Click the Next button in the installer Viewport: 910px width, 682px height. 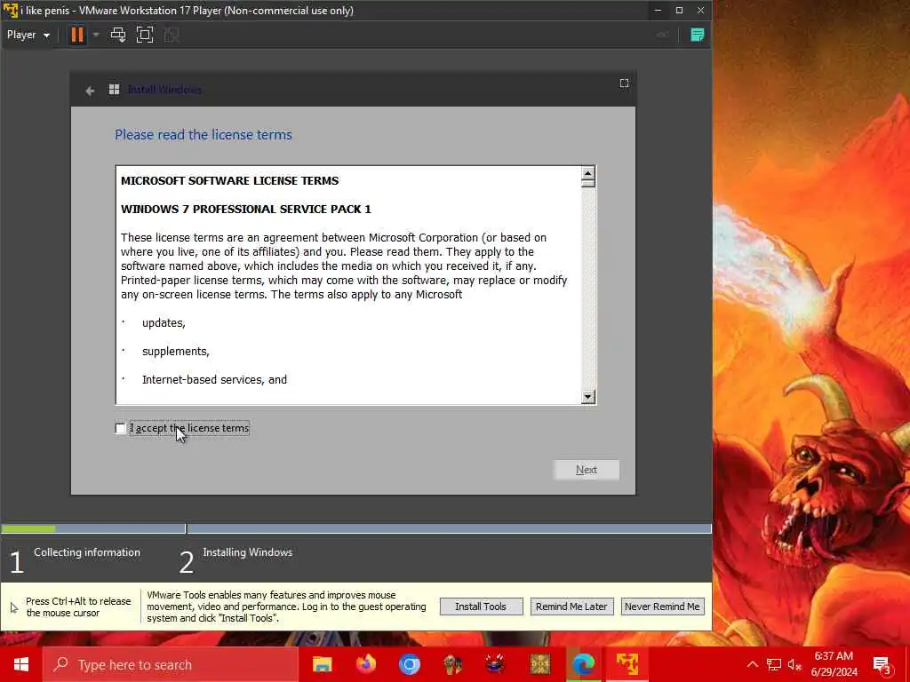(x=587, y=470)
